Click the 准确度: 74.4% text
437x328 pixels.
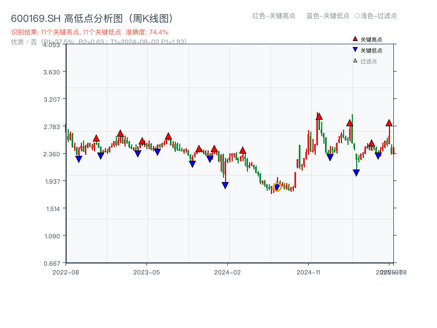pyautogui.click(x=147, y=32)
